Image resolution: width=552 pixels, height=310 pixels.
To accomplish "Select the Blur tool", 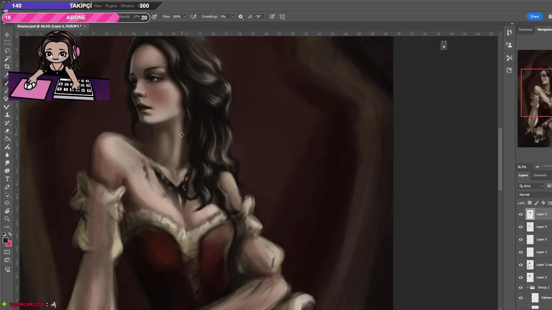I will coord(7,155).
